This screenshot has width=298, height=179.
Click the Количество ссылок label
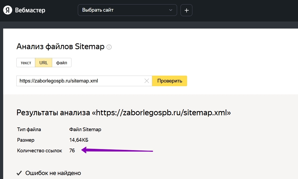(x=39, y=151)
